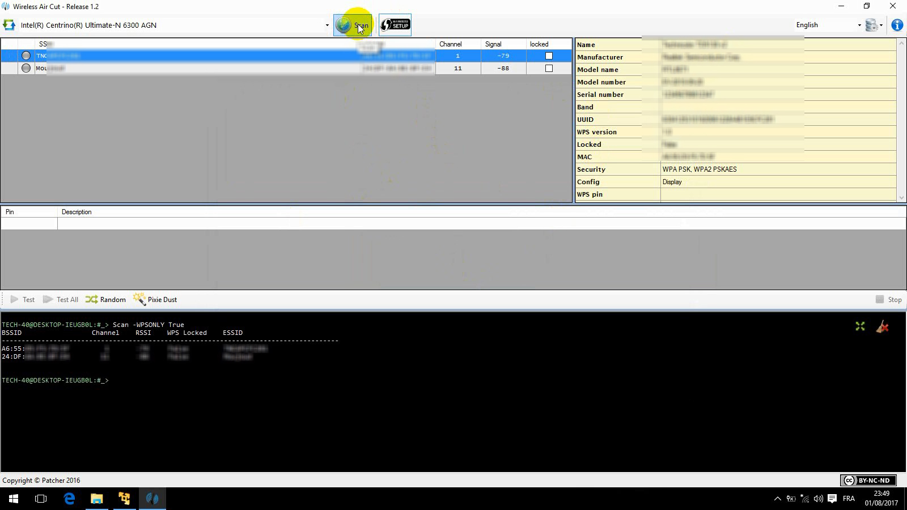Clear the console with the broom icon

click(883, 327)
